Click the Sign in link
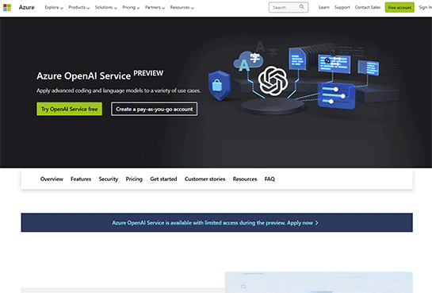The image size is (432, 293). [426, 7]
